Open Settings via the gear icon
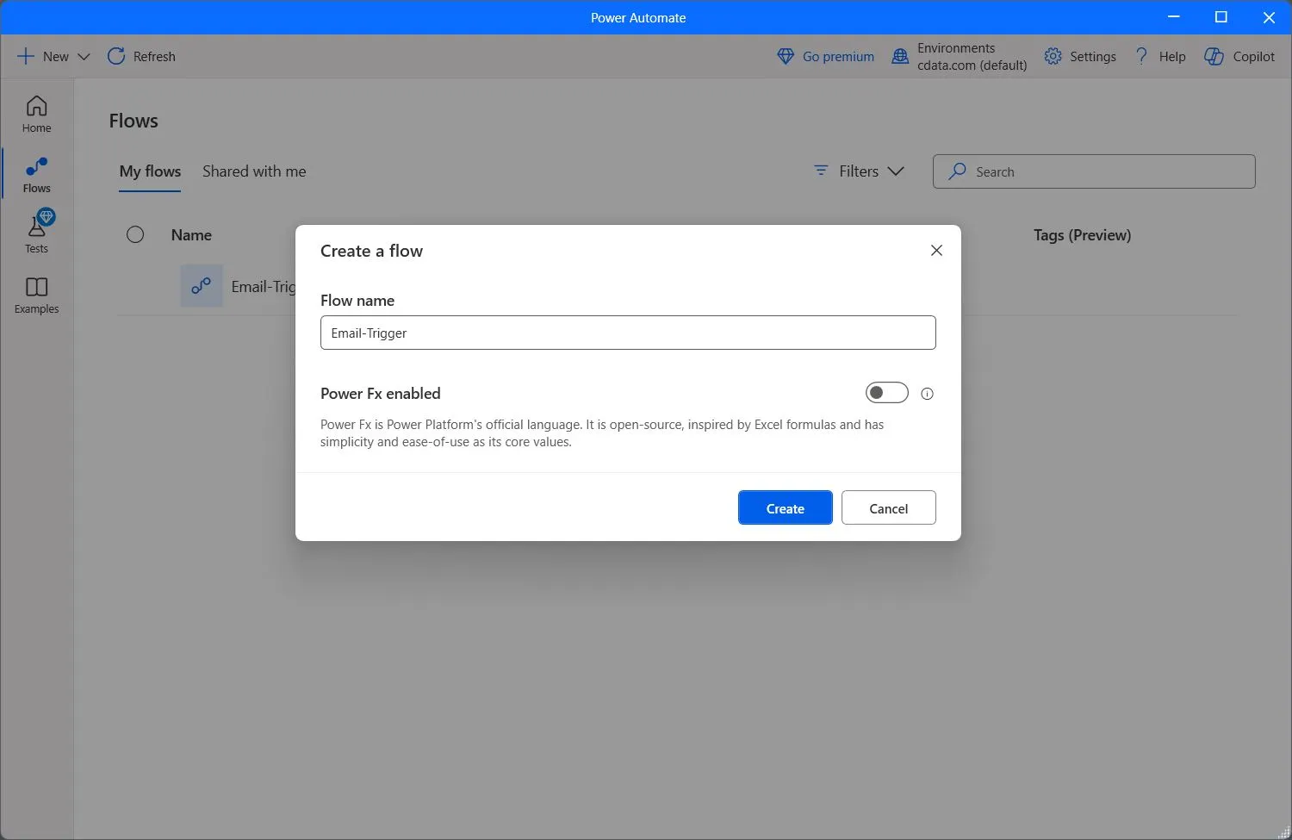The width and height of the screenshot is (1292, 840). 1053,57
